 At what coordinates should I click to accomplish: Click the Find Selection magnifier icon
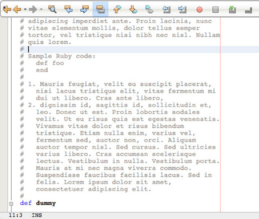52,9
